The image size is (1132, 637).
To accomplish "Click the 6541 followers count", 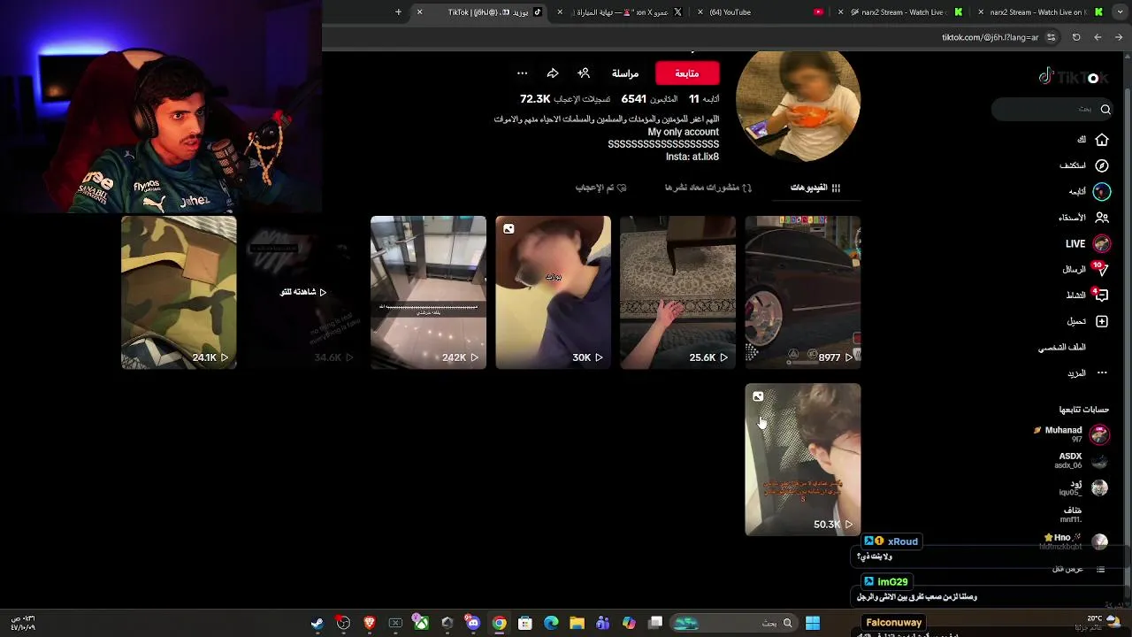I will point(633,99).
